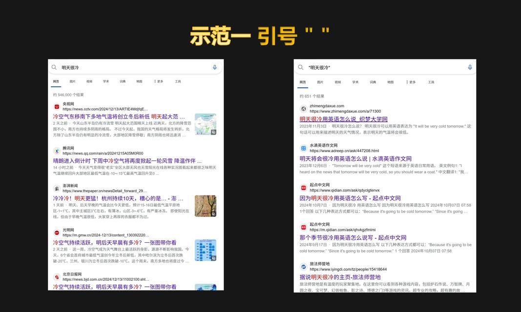Click the 水滴英语作文网 blue favicon
Viewport: 521px width, 312px height.
303,148
